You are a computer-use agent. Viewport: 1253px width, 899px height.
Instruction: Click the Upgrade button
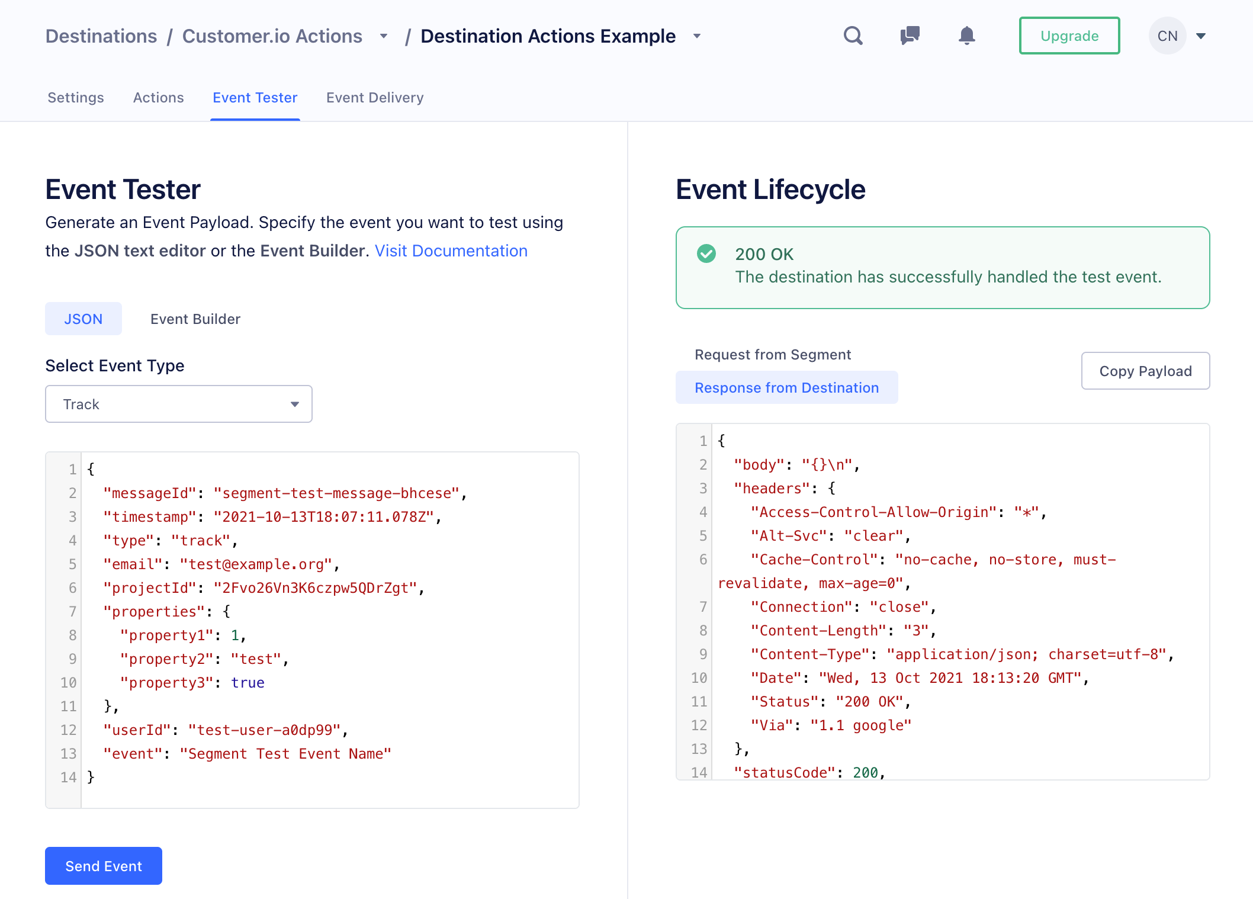pyautogui.click(x=1069, y=36)
